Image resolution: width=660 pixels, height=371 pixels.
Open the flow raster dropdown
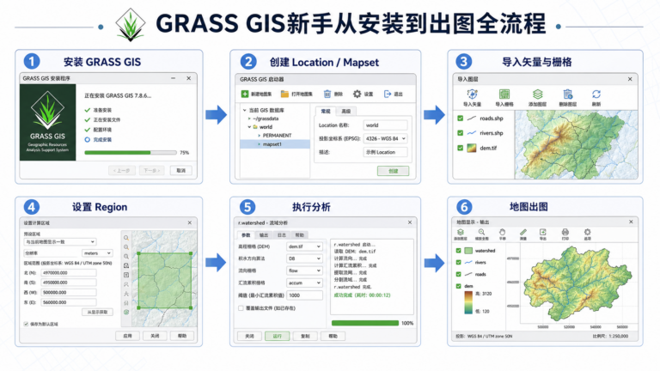(305, 271)
